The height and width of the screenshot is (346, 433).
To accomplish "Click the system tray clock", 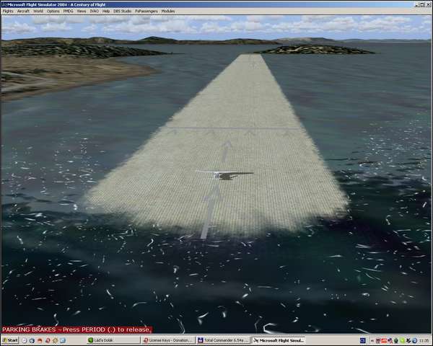I will point(424,341).
